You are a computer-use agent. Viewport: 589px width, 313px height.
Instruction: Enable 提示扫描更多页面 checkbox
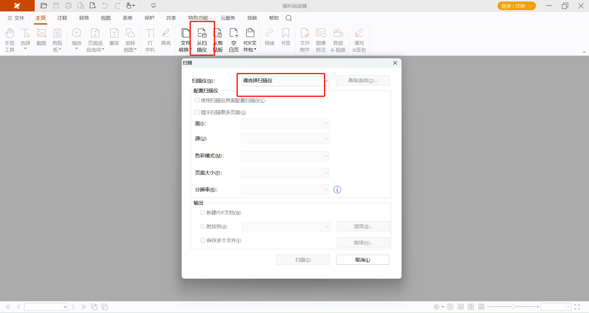tap(197, 112)
